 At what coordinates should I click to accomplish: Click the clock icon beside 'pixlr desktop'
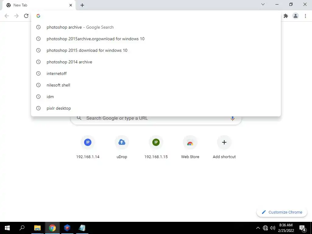38,108
